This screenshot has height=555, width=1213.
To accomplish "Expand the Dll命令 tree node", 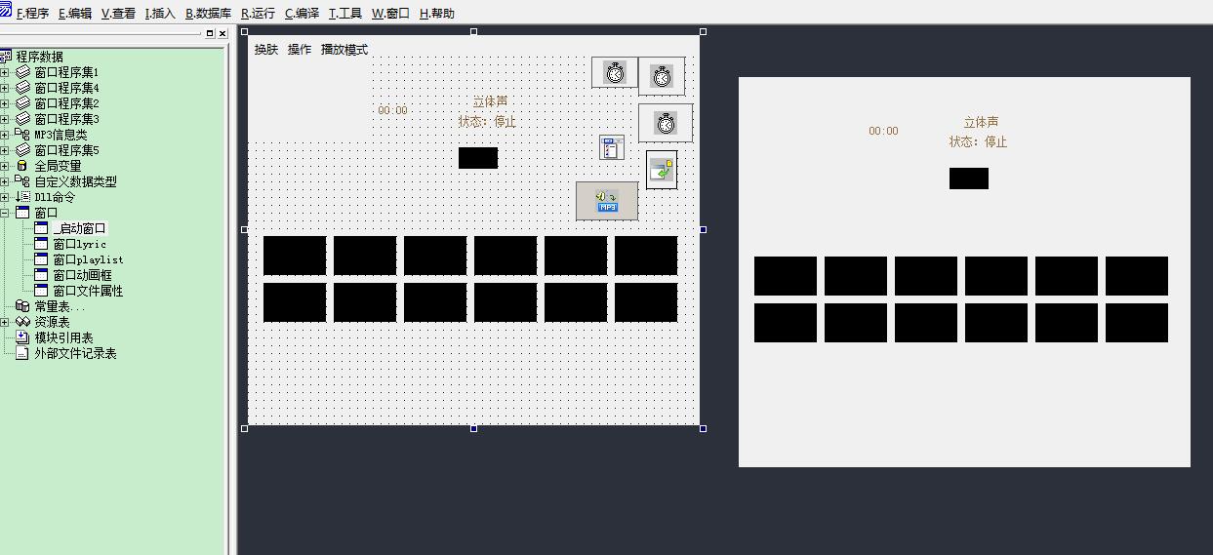I will click(5, 197).
